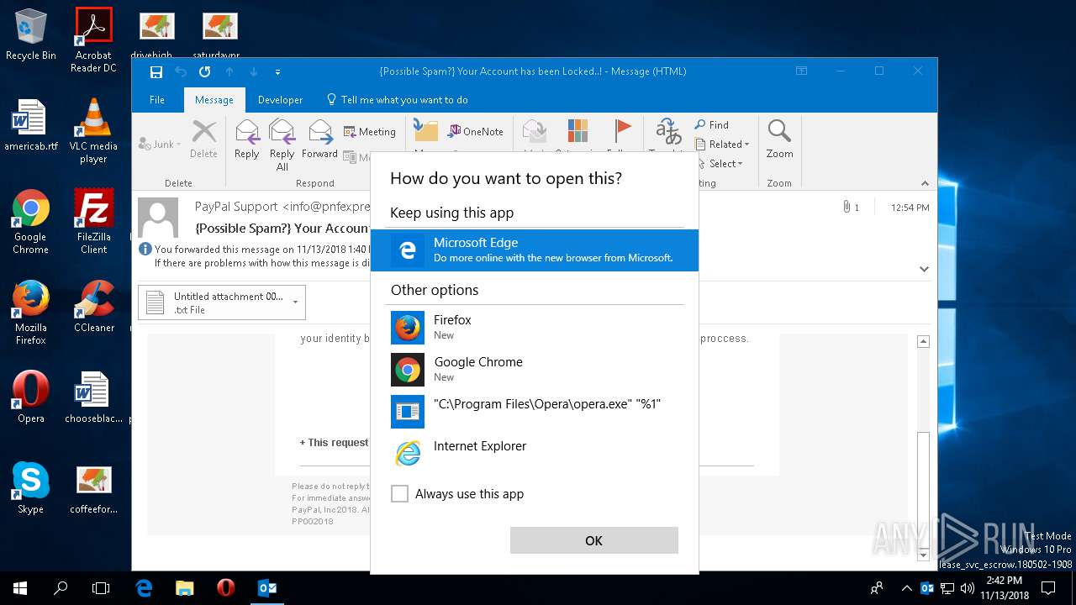Tick the Always use this app checkbox
The image size is (1076, 605).
click(399, 494)
